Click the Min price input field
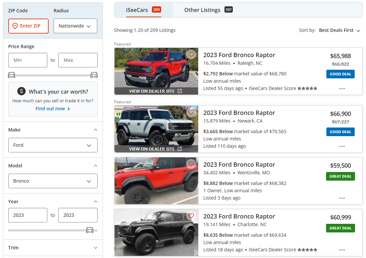Image resolution: width=366 pixels, height=258 pixels. pos(28,60)
